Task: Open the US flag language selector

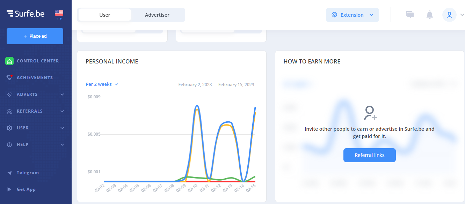Action: click(59, 13)
